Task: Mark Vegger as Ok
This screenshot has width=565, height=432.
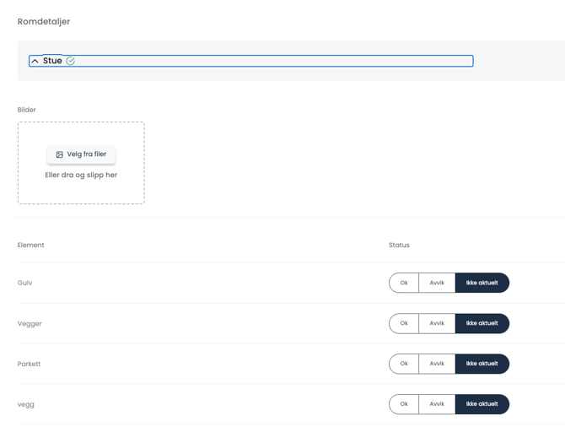Action: [404, 323]
